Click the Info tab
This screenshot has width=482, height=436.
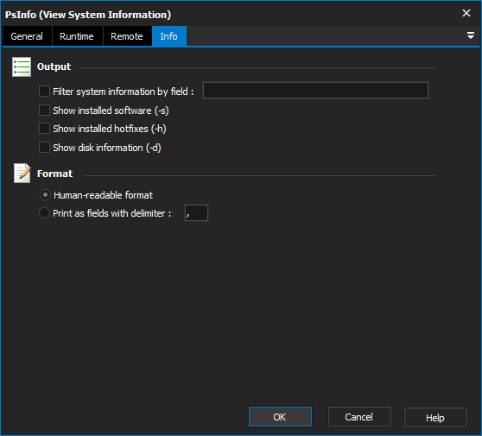[x=169, y=36]
